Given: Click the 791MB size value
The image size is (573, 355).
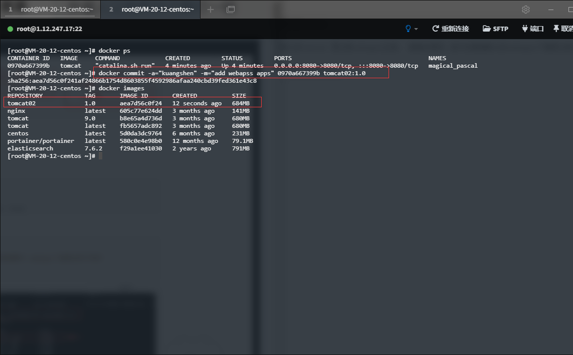Looking at the screenshot, I should (241, 148).
